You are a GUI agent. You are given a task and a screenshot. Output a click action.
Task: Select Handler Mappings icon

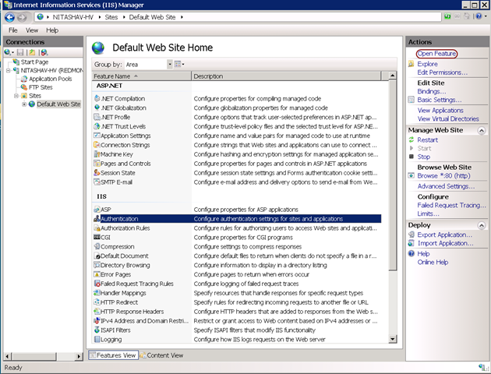[97, 293]
